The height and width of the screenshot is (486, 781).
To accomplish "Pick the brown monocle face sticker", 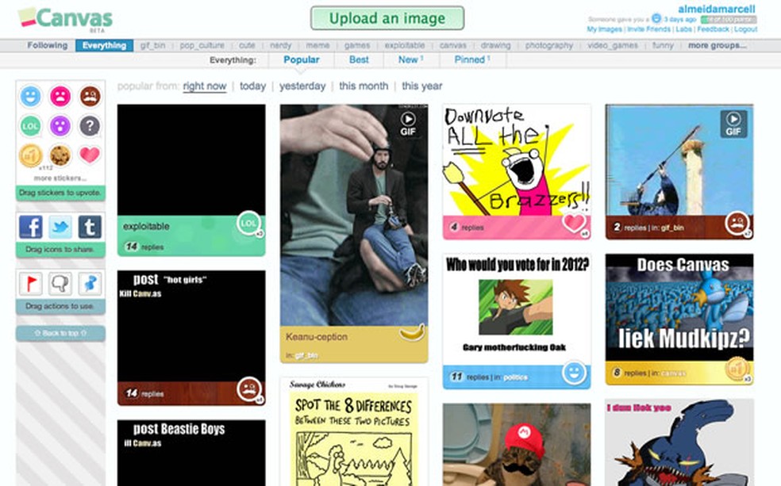I will tap(90, 96).
